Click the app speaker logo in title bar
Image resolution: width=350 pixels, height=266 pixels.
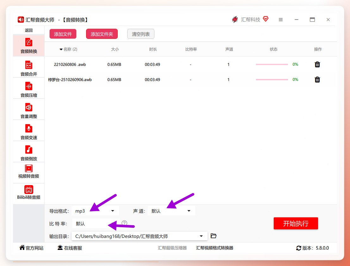(x=21, y=20)
